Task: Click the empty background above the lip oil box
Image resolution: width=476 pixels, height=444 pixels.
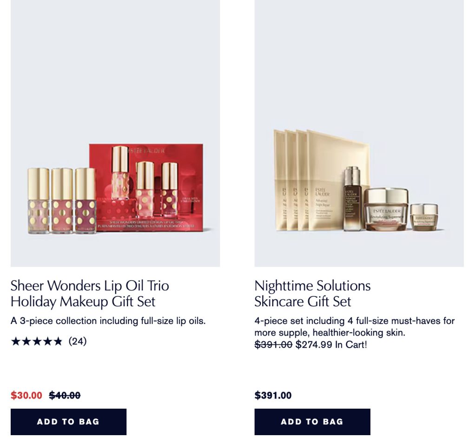Action: coord(116,70)
